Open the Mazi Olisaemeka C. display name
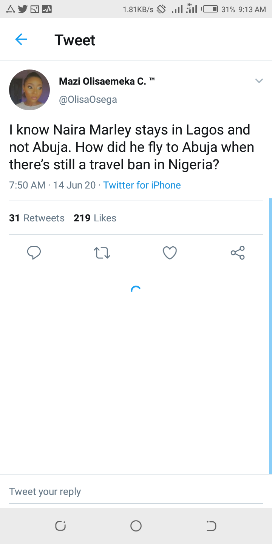 103,81
